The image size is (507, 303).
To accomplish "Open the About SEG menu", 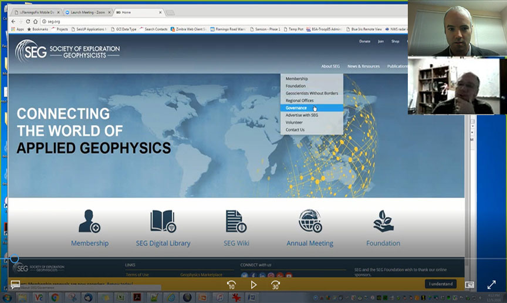I will pyautogui.click(x=330, y=66).
